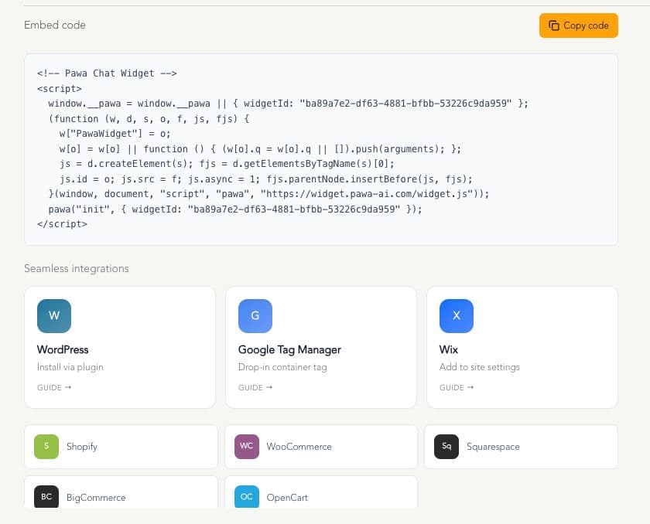Click the Google Tag Manager G icon
The width and height of the screenshot is (650, 524).
point(255,316)
